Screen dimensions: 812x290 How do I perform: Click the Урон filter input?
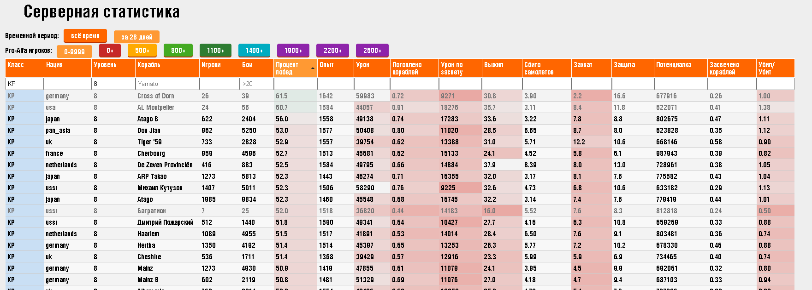pyautogui.click(x=372, y=84)
